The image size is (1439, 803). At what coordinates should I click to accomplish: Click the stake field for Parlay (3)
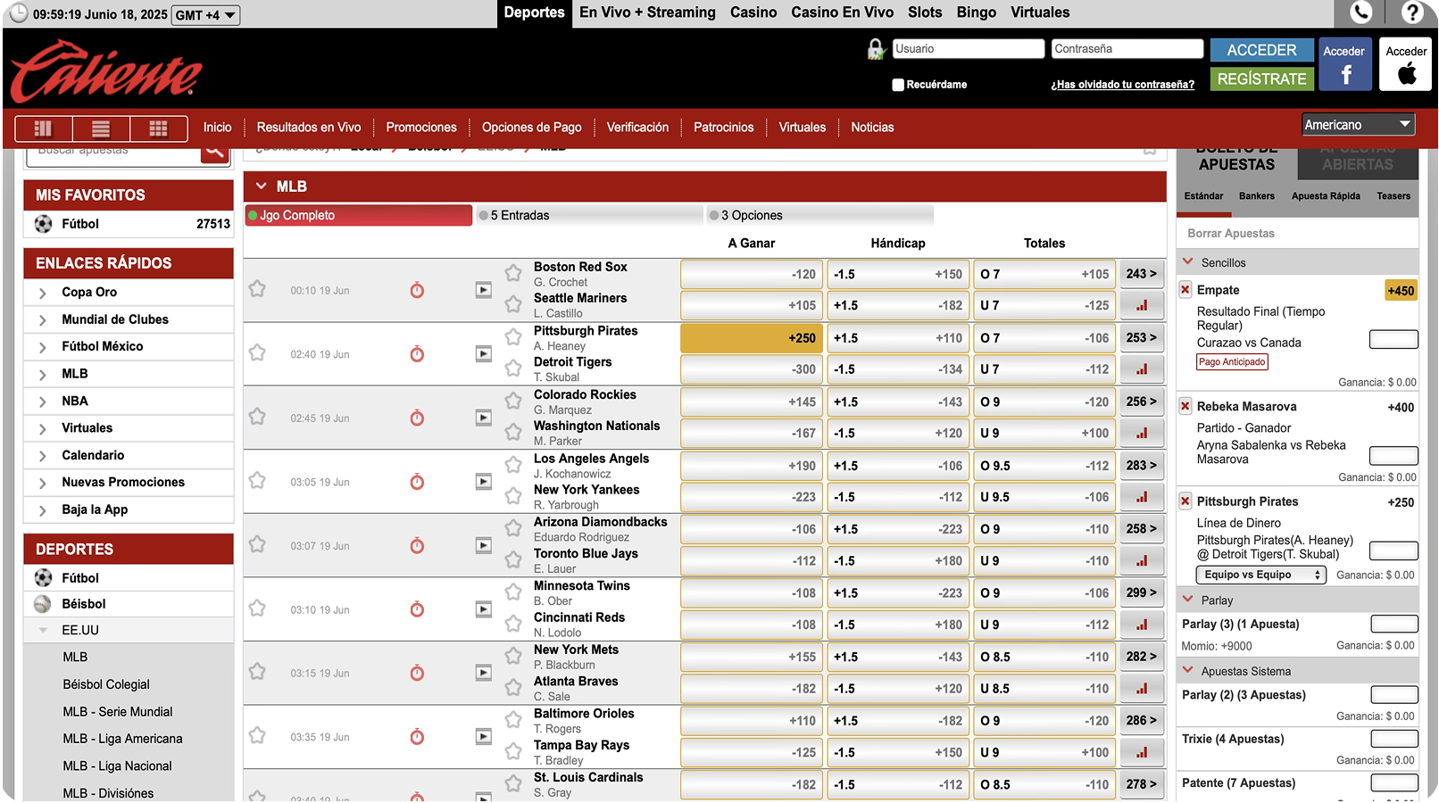click(x=1393, y=624)
